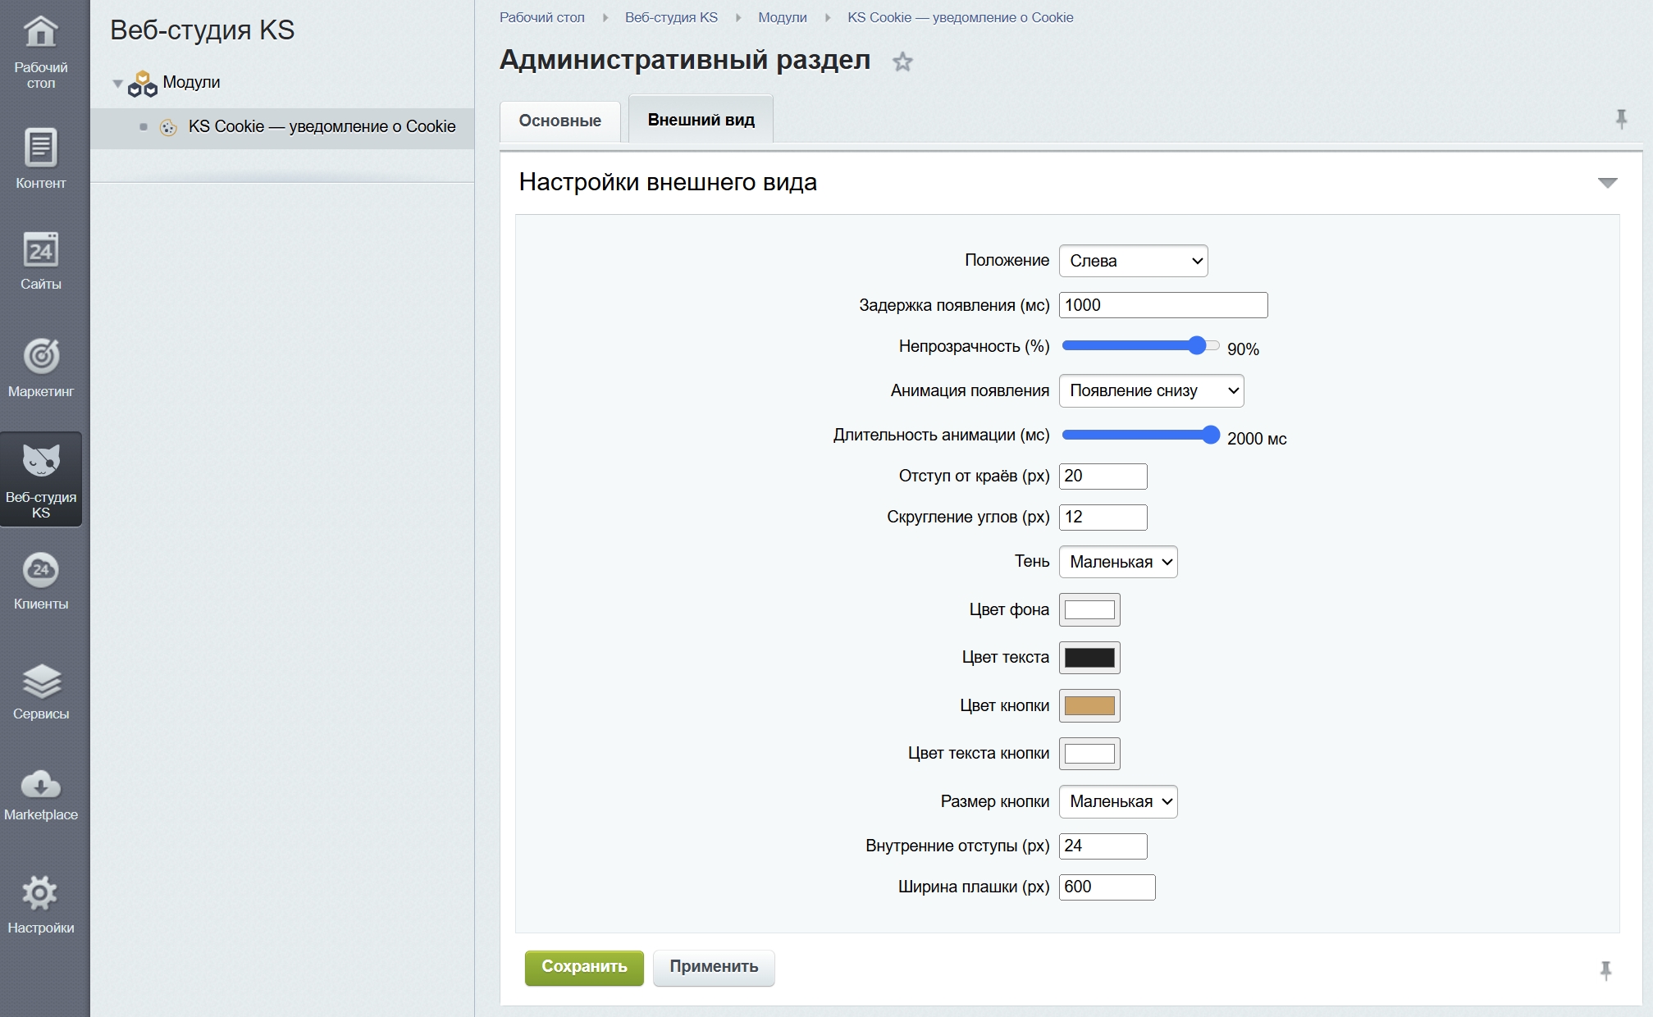Open the Тень dropdown
This screenshot has height=1017, width=1653.
coord(1118,562)
